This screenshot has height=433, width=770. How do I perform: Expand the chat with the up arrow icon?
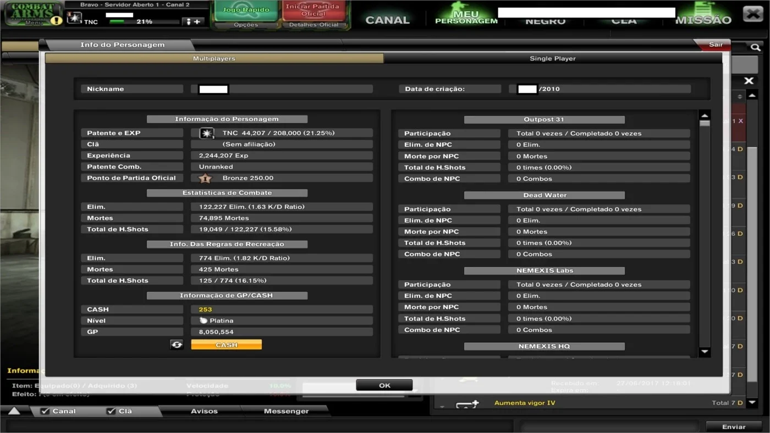14,411
